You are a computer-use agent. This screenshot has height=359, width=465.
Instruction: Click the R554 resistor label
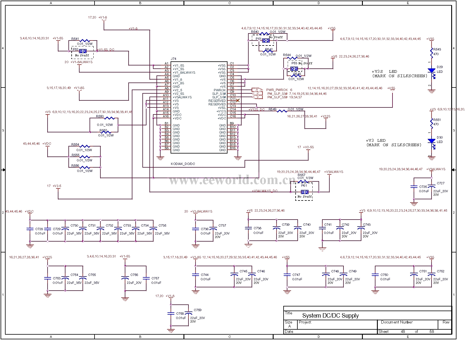[x=75, y=144]
